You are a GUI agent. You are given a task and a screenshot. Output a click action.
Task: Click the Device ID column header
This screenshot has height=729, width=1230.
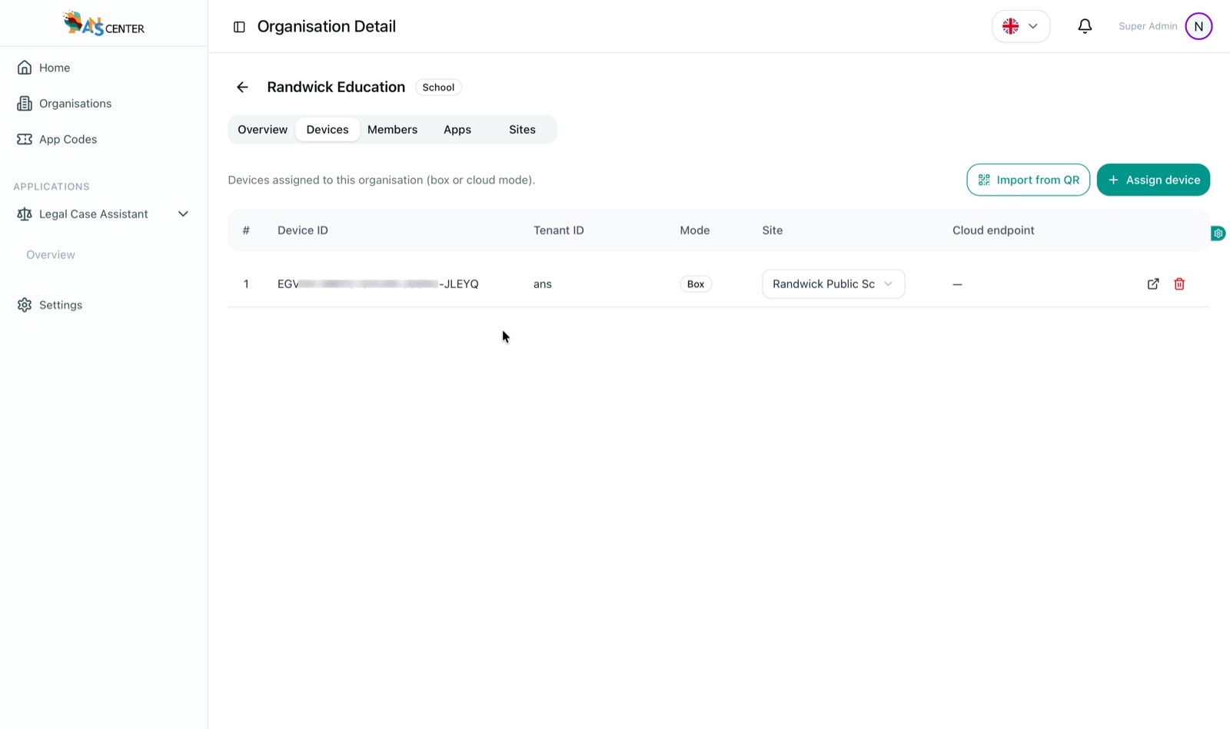(303, 230)
